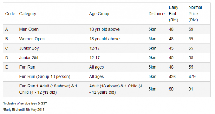
Task: Select the Men Open category cell
Action: (x=29, y=29)
